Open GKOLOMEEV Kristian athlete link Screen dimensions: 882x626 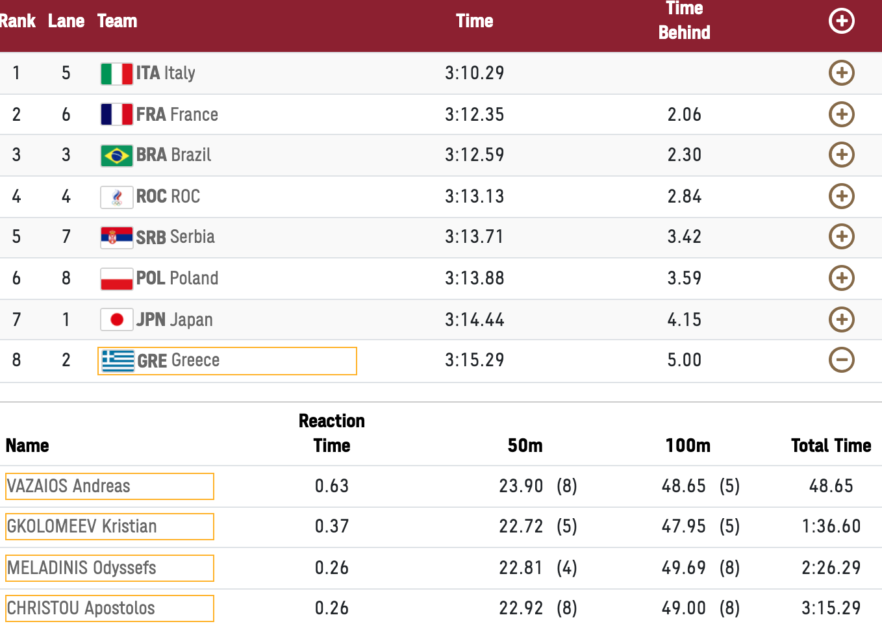(x=110, y=527)
